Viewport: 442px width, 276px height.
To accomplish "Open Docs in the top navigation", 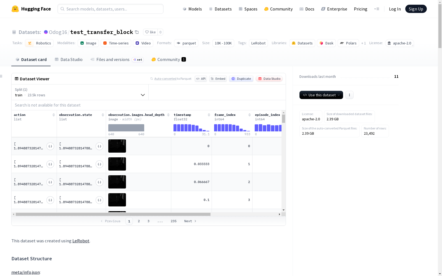I will [307, 9].
